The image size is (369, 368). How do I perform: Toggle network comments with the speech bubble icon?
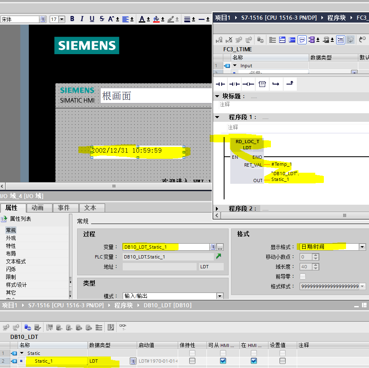(x=303, y=40)
